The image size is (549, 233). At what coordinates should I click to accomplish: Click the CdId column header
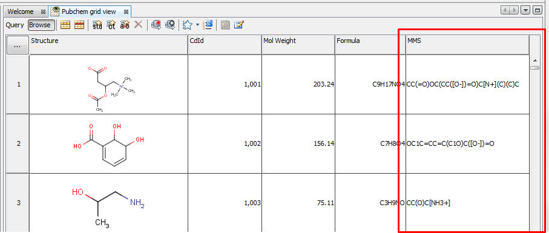point(225,45)
